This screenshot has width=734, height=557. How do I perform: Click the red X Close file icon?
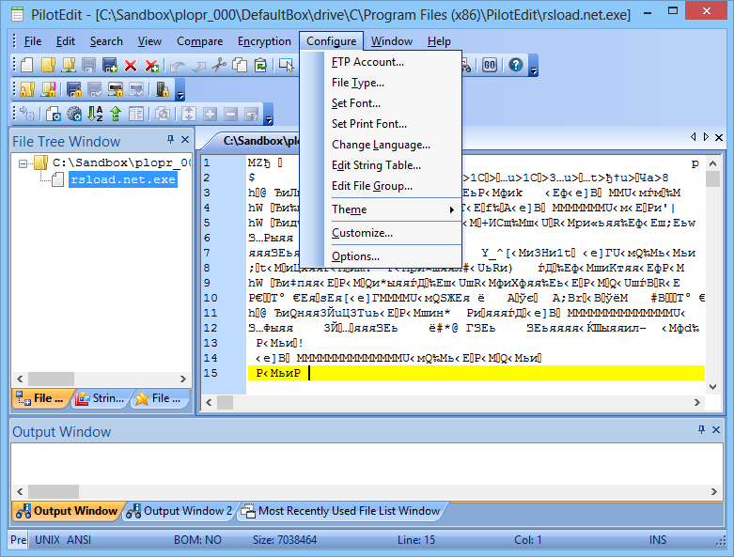pyautogui.click(x=131, y=66)
